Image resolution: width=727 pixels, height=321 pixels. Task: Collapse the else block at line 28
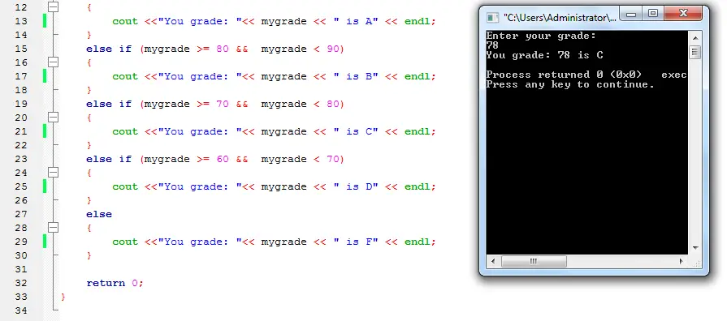click(54, 228)
